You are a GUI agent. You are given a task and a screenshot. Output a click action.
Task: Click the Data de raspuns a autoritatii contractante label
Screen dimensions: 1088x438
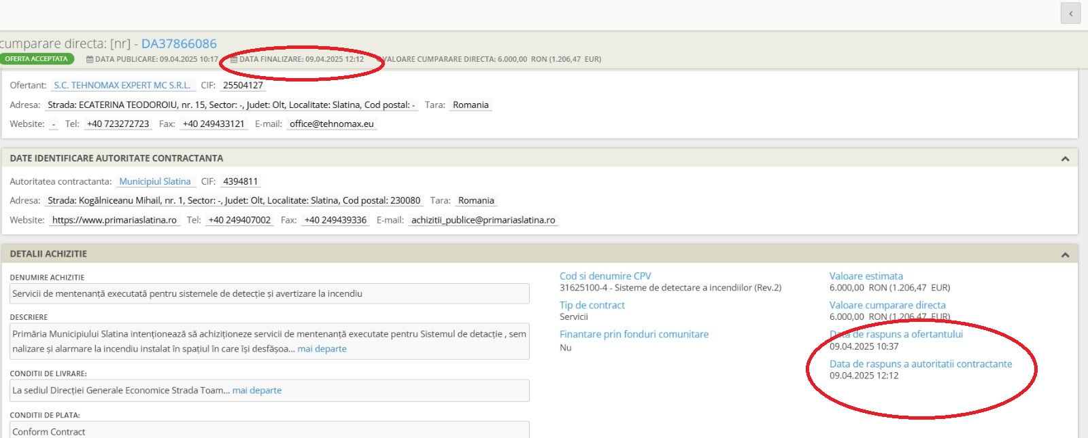tap(920, 364)
